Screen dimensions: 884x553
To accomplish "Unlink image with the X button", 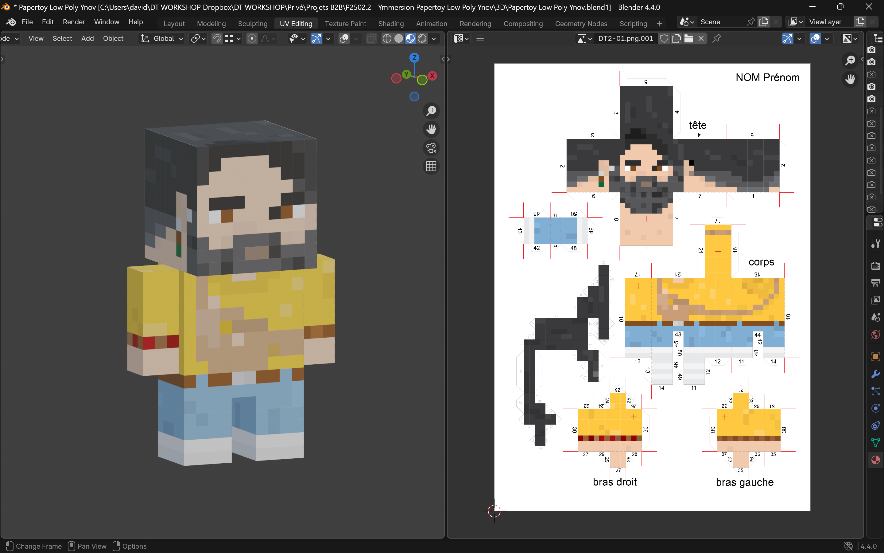I will tap(701, 38).
